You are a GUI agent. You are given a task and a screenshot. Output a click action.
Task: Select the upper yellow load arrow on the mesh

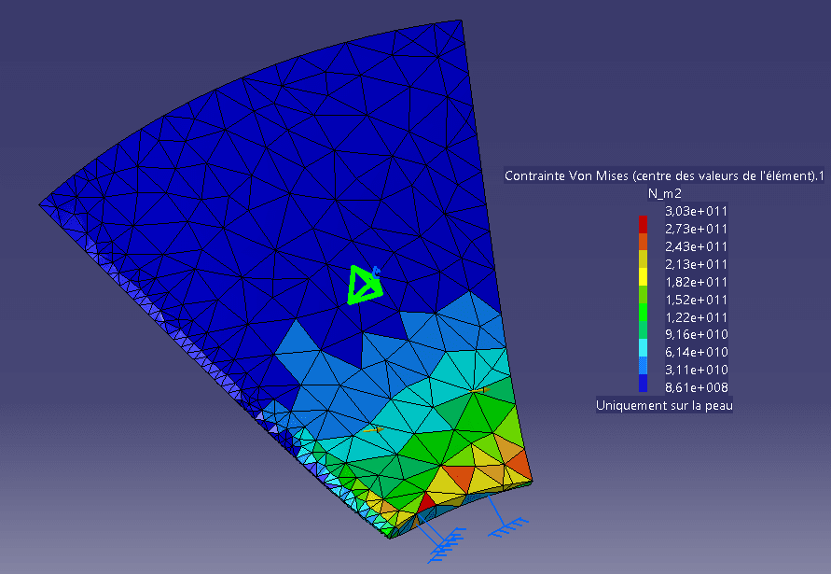pos(479,390)
